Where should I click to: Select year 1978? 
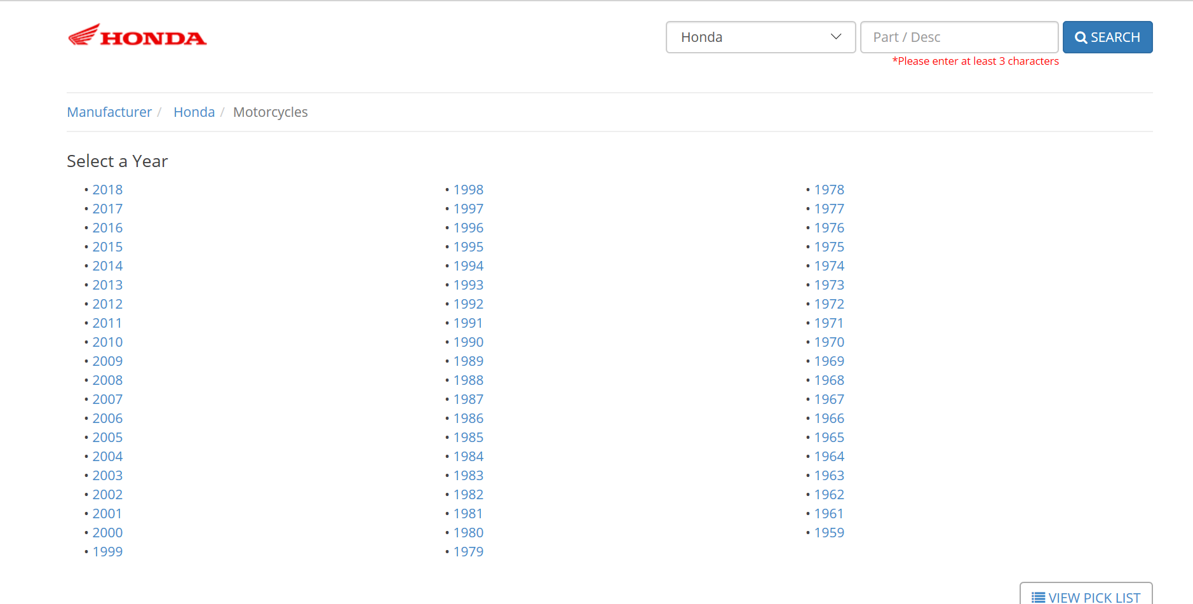coord(829,190)
